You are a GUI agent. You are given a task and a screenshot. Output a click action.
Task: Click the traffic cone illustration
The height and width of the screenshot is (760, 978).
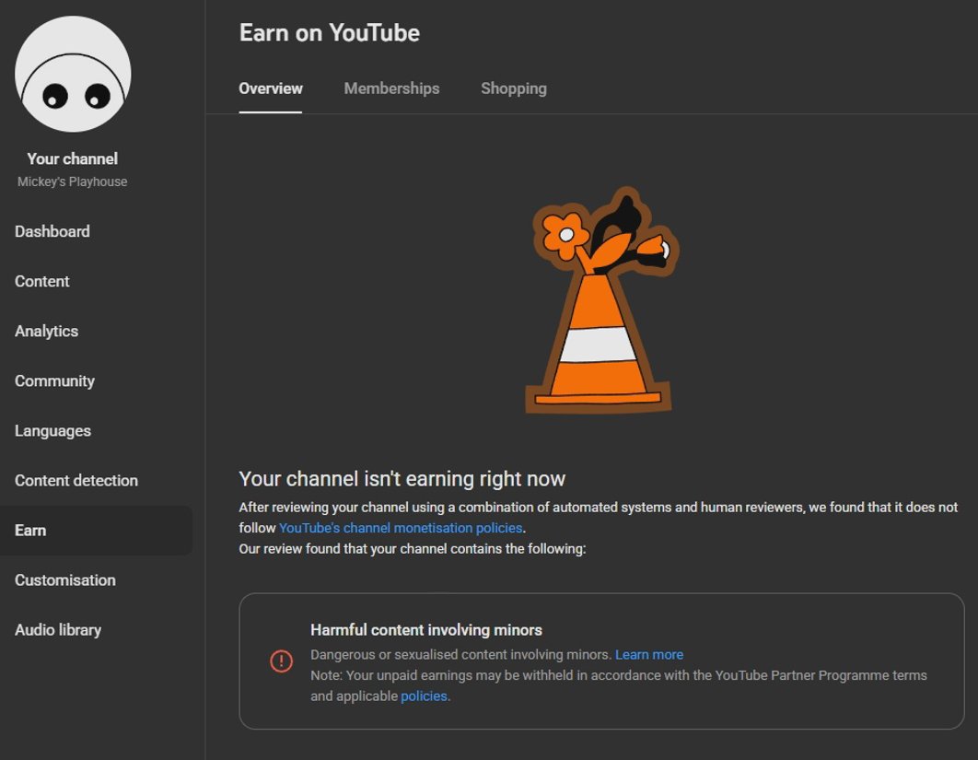coord(600,299)
